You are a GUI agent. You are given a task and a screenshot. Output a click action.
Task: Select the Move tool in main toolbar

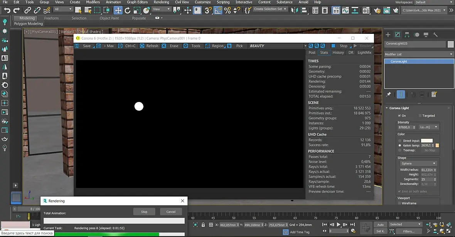click(118, 10)
